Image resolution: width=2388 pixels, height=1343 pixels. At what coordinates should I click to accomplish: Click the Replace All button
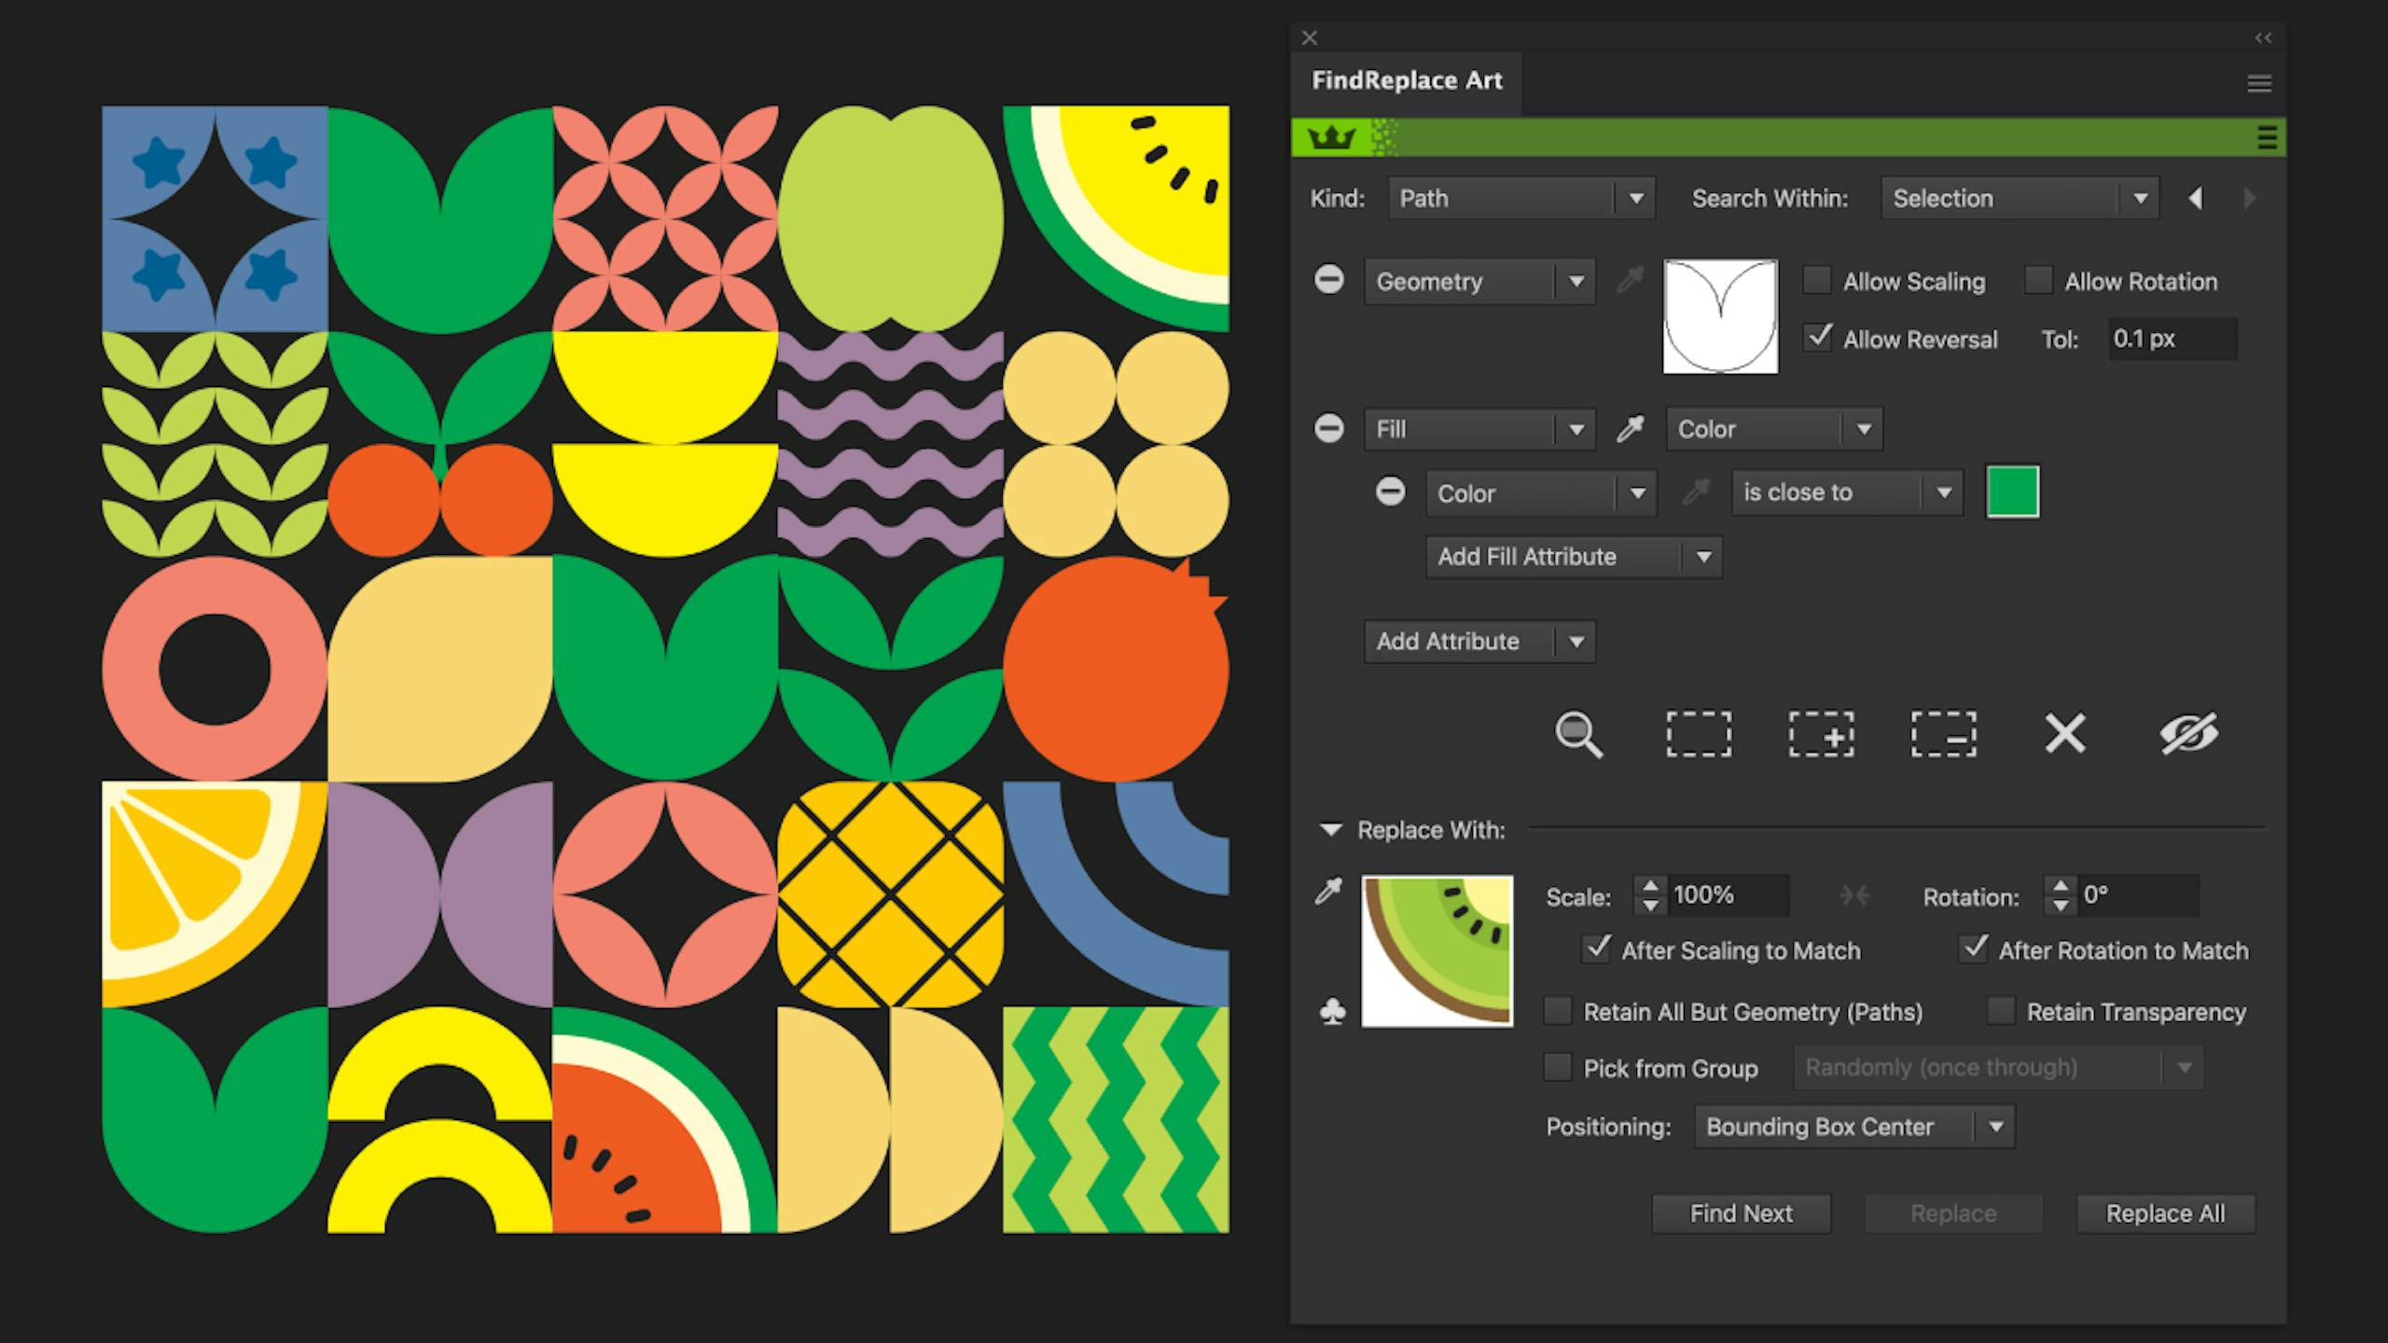[x=2165, y=1213]
